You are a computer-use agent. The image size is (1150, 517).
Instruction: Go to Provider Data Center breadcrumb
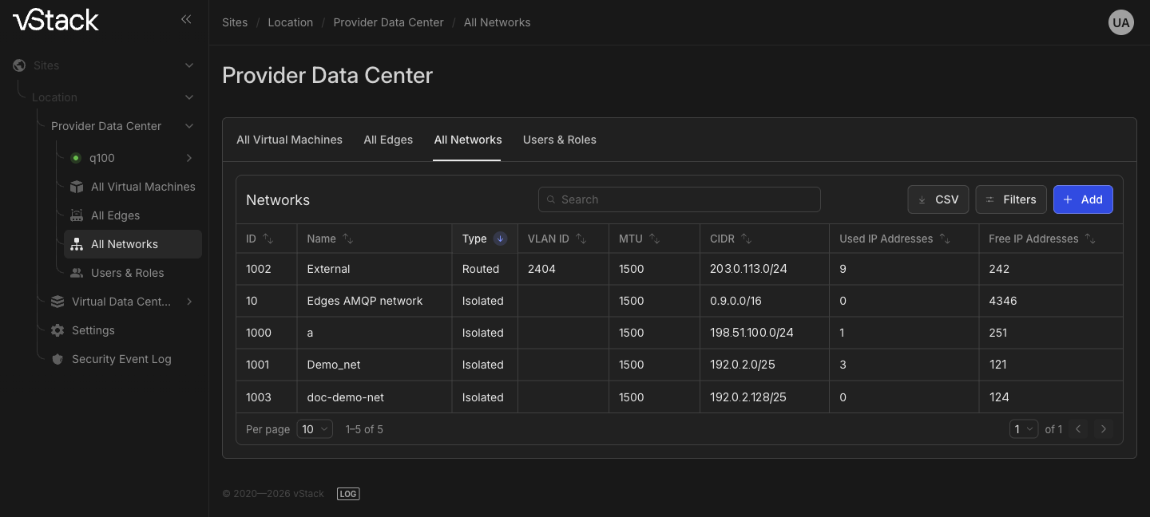pyautogui.click(x=388, y=22)
